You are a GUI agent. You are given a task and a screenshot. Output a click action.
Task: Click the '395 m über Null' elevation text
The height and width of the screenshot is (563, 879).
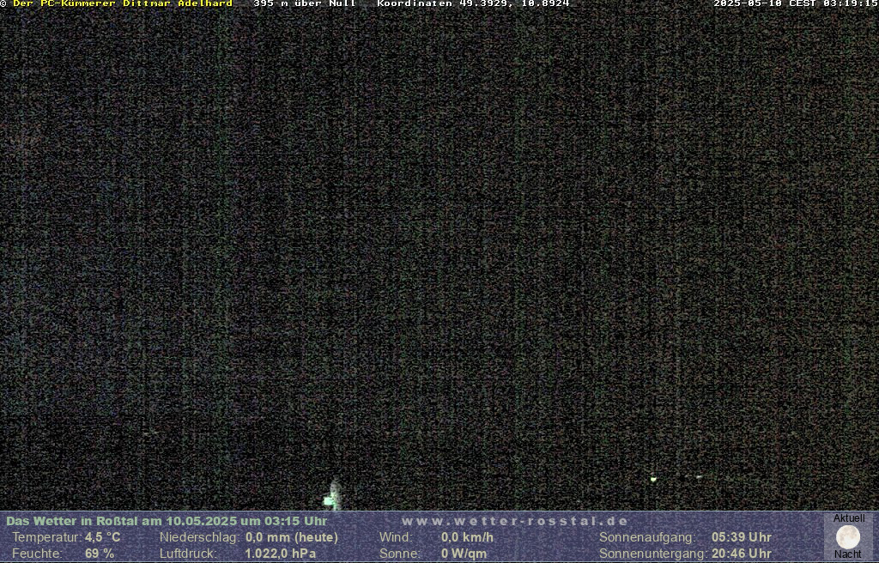[x=305, y=3]
